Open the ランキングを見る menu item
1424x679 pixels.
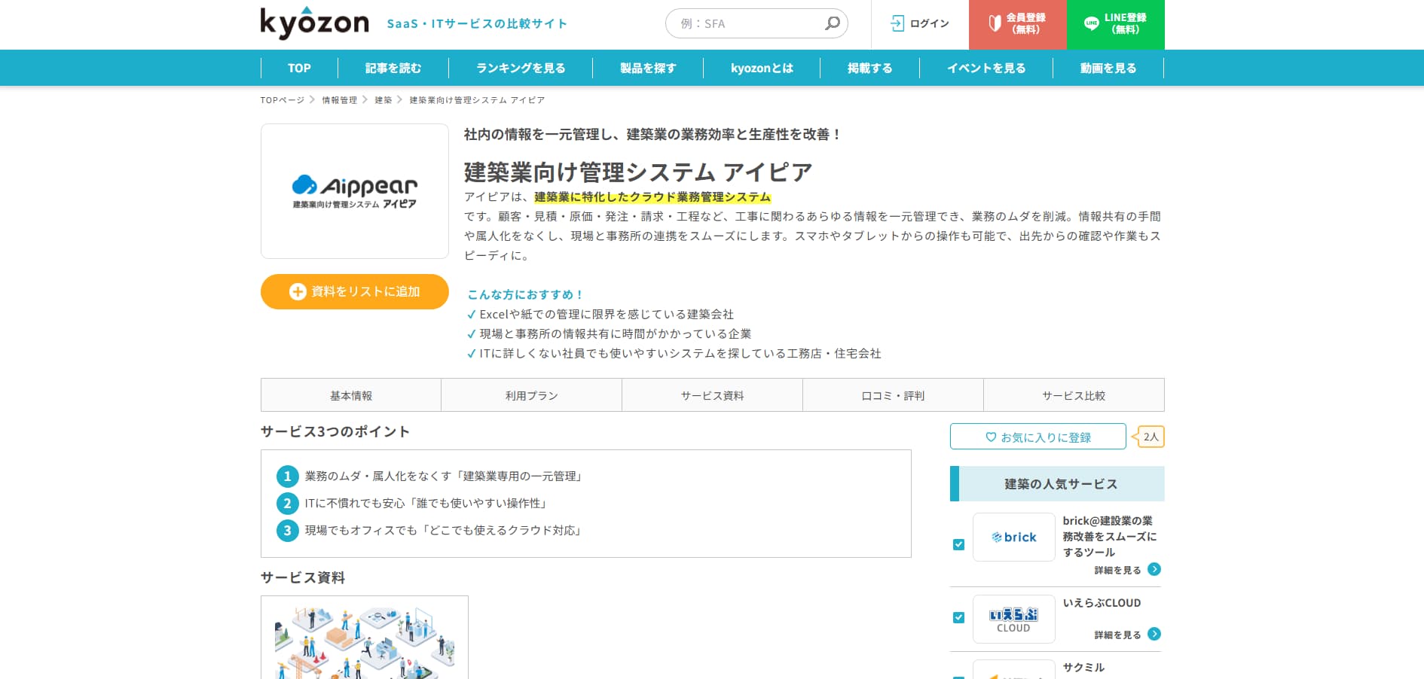[520, 69]
